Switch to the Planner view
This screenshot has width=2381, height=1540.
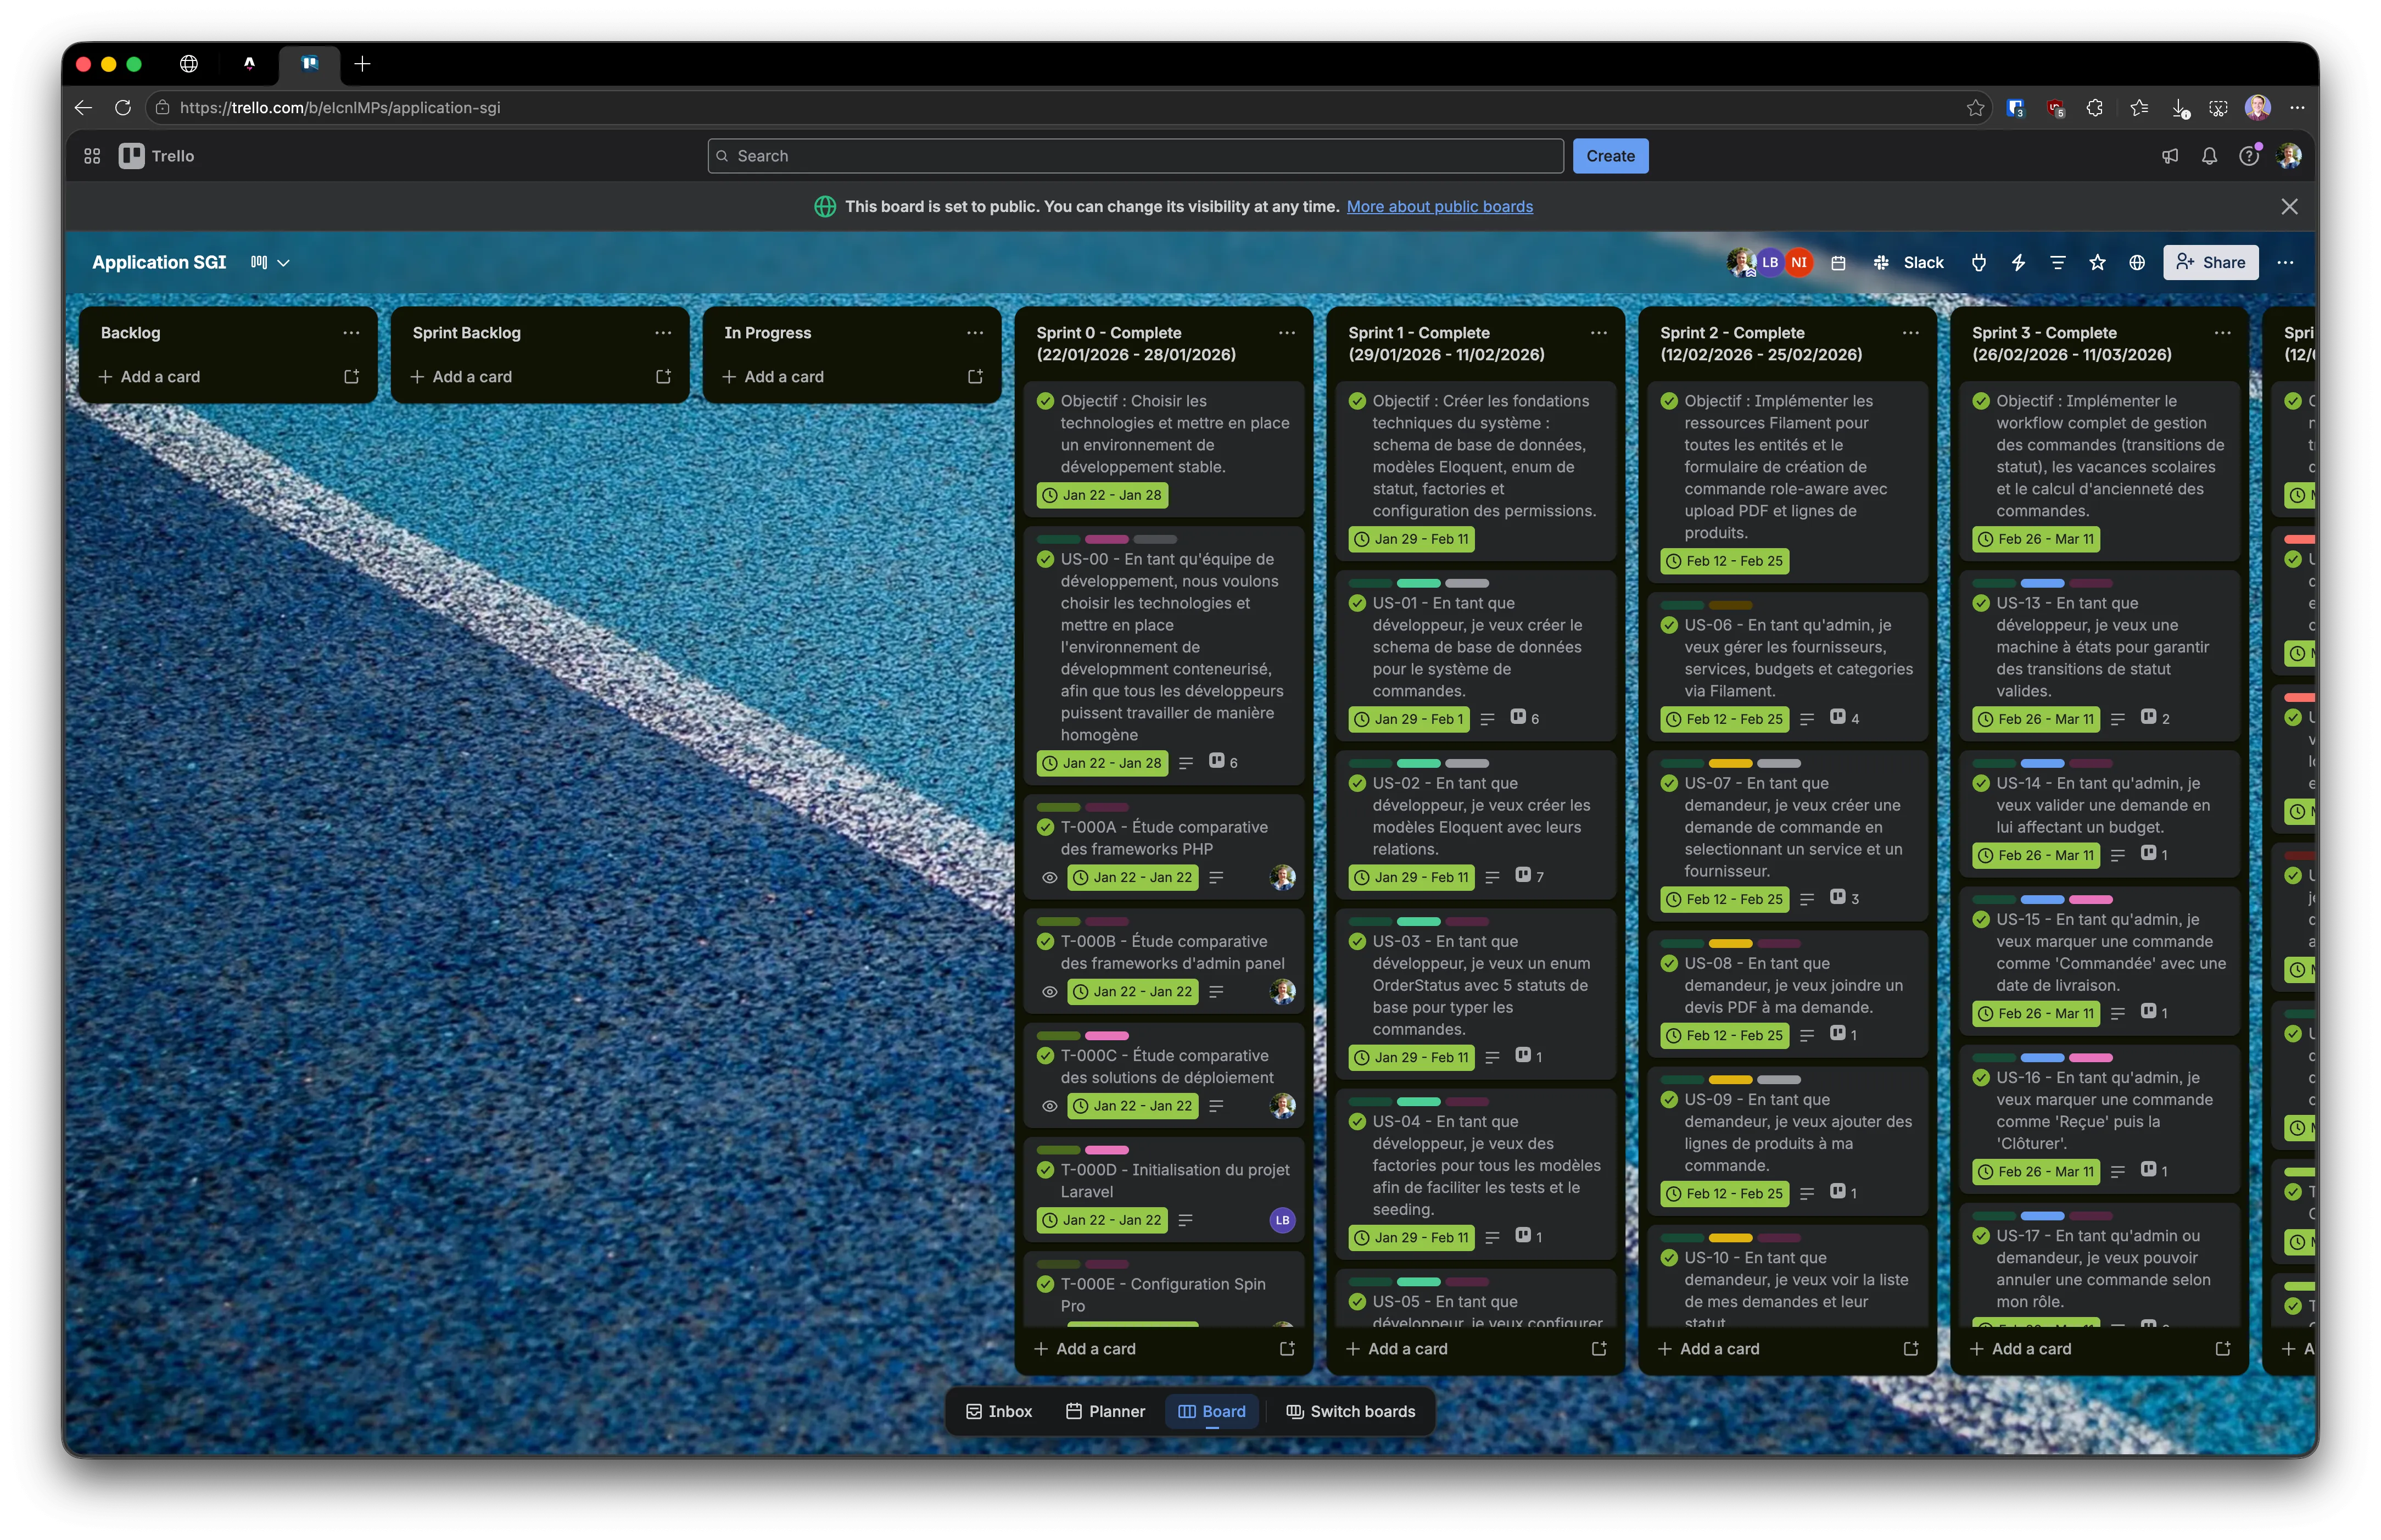point(1105,1411)
